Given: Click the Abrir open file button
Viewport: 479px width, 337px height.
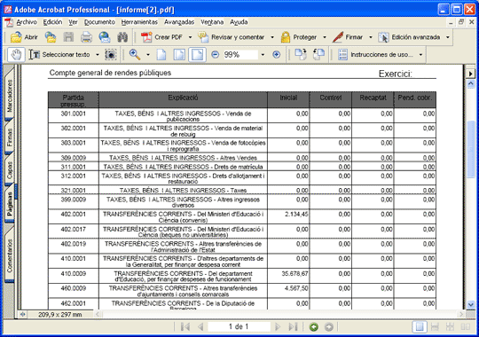Looking at the screenshot, I should tap(24, 37).
